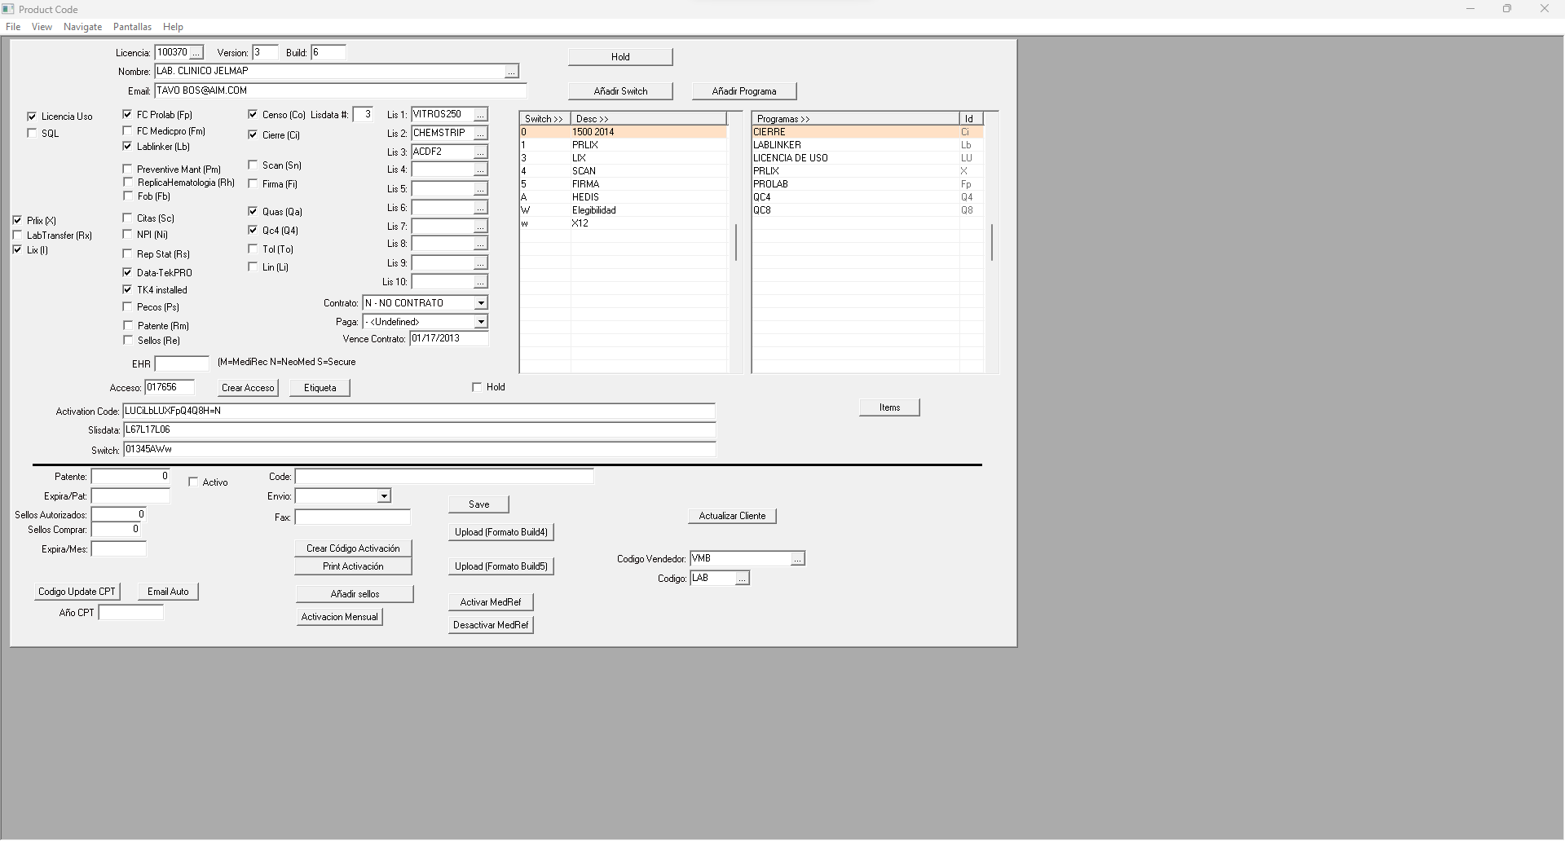Uncheck FC Prolab (Fp) checkbox
The height and width of the screenshot is (841, 1565).
point(128,115)
